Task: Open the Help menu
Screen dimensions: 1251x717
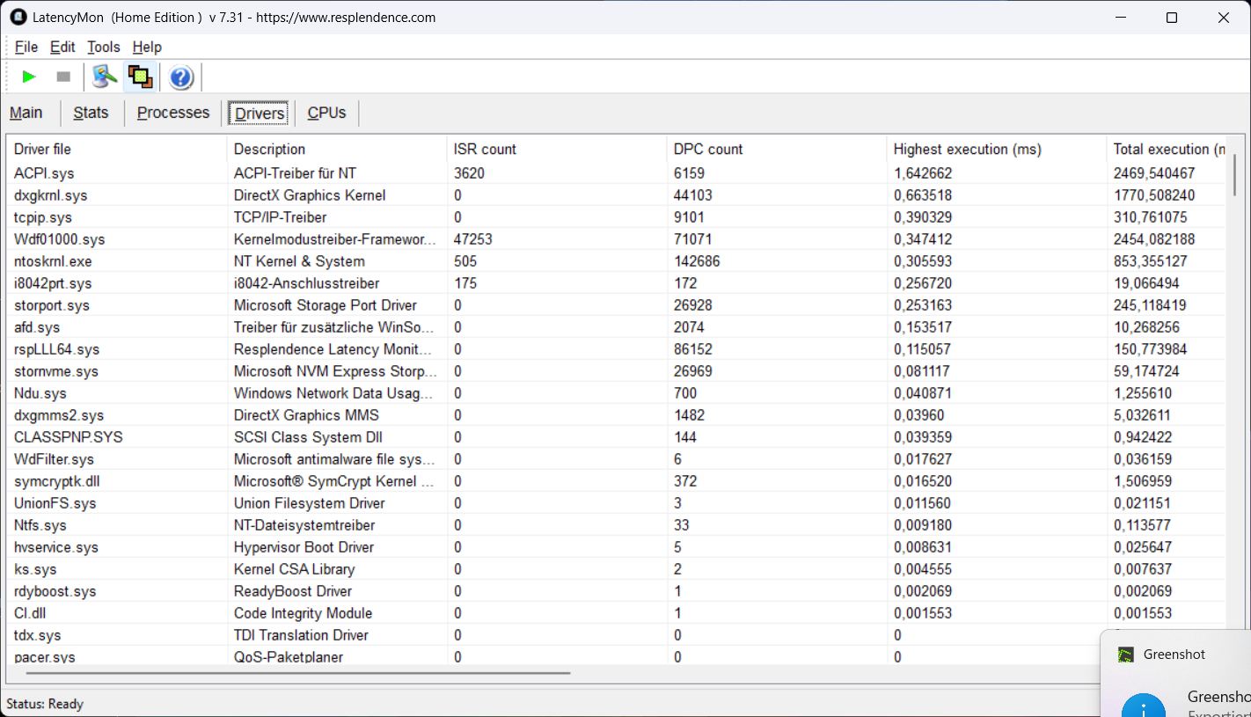Action: pos(147,47)
